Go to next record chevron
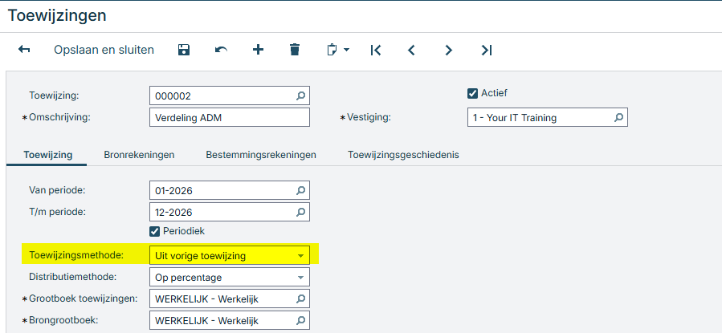Screen dimensions: 722x333 click(x=448, y=50)
